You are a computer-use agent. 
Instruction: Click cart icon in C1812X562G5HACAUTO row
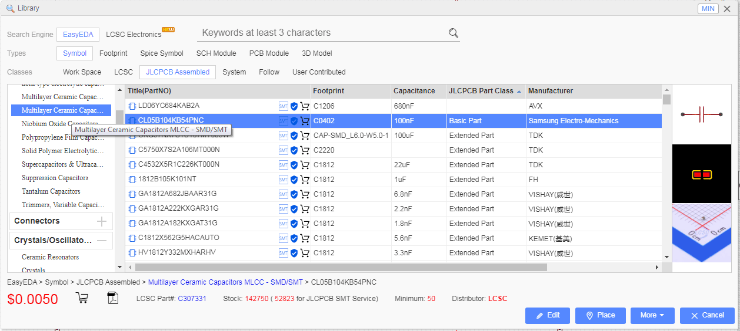(x=304, y=238)
